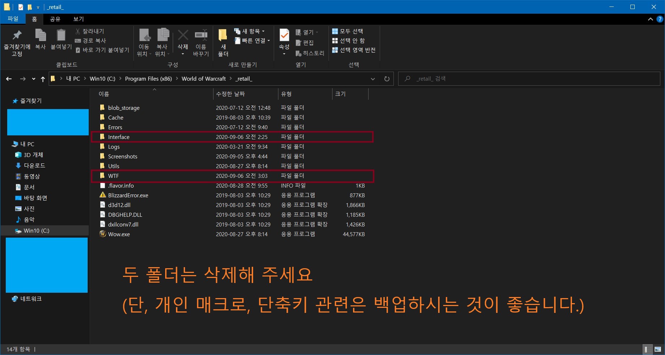Click the _retail_ search box
Screen dimensions: 665x355
529,78
